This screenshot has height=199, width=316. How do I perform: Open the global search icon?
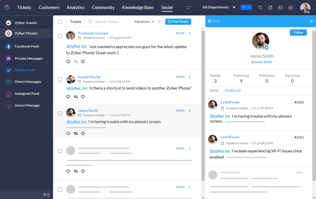pos(261,8)
